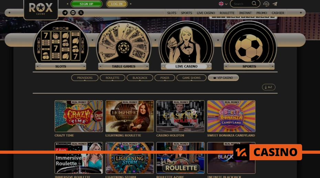Open the Lightning Storm game thumbnail

pyautogui.click(x=130, y=158)
